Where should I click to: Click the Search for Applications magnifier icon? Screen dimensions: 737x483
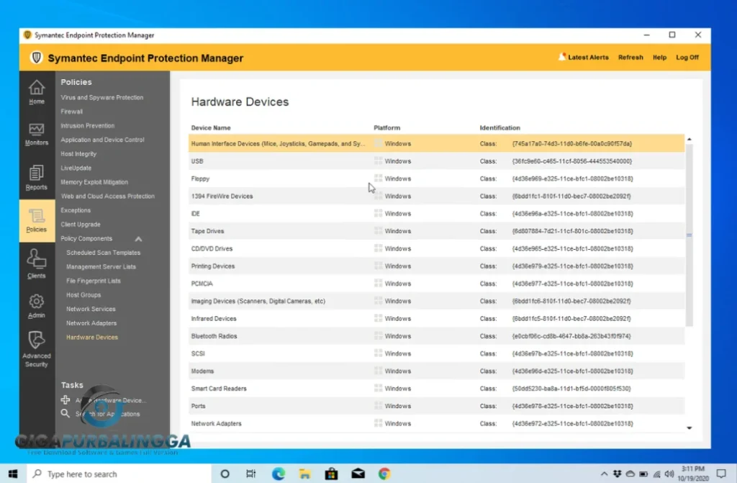65,414
